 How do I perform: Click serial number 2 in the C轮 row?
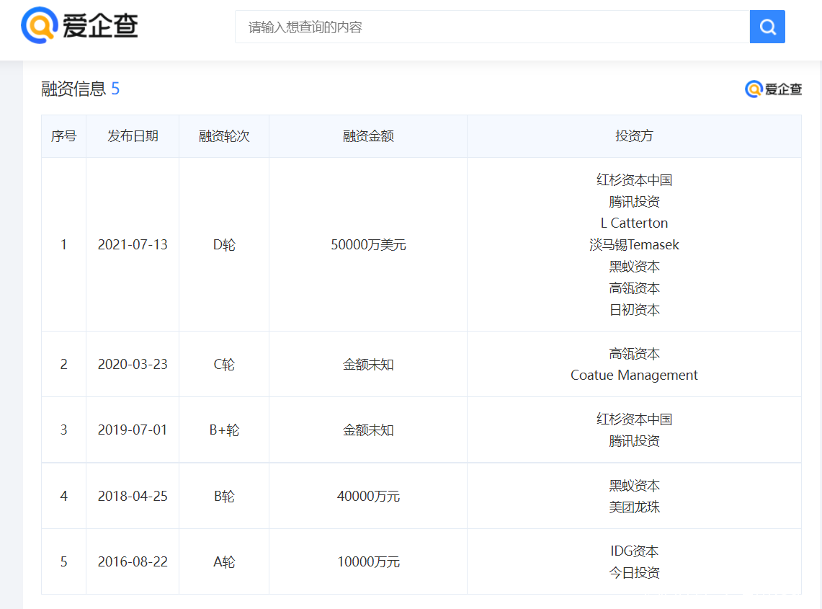(64, 364)
